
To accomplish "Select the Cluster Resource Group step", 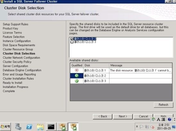I will click(18, 49).
